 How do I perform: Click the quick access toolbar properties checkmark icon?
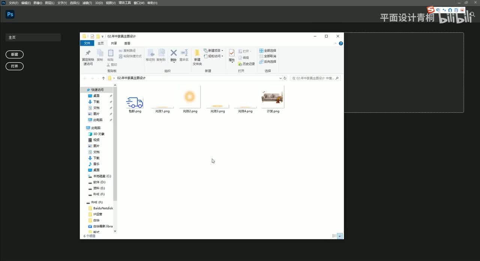92,36
